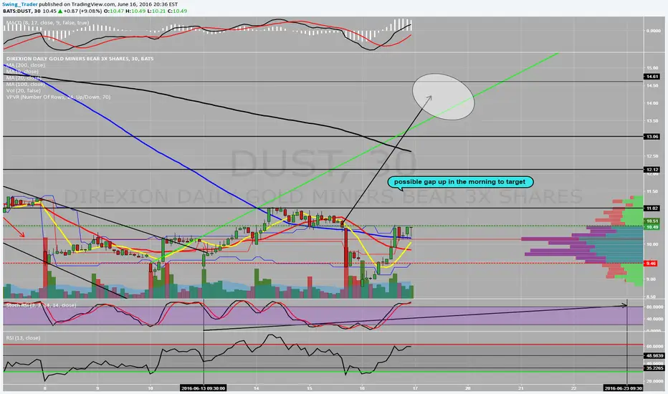668x394 pixels.
Task: Click the 15.00 price axis tick
Action: coord(652,68)
